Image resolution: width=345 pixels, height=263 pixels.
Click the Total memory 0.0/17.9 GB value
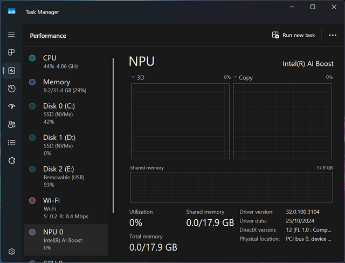(153, 247)
